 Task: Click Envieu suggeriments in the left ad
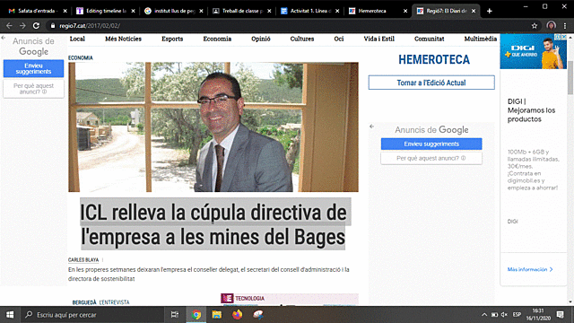[33, 68]
